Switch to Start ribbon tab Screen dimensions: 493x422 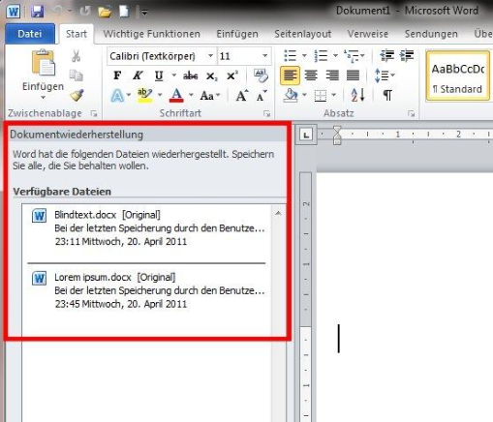click(77, 34)
